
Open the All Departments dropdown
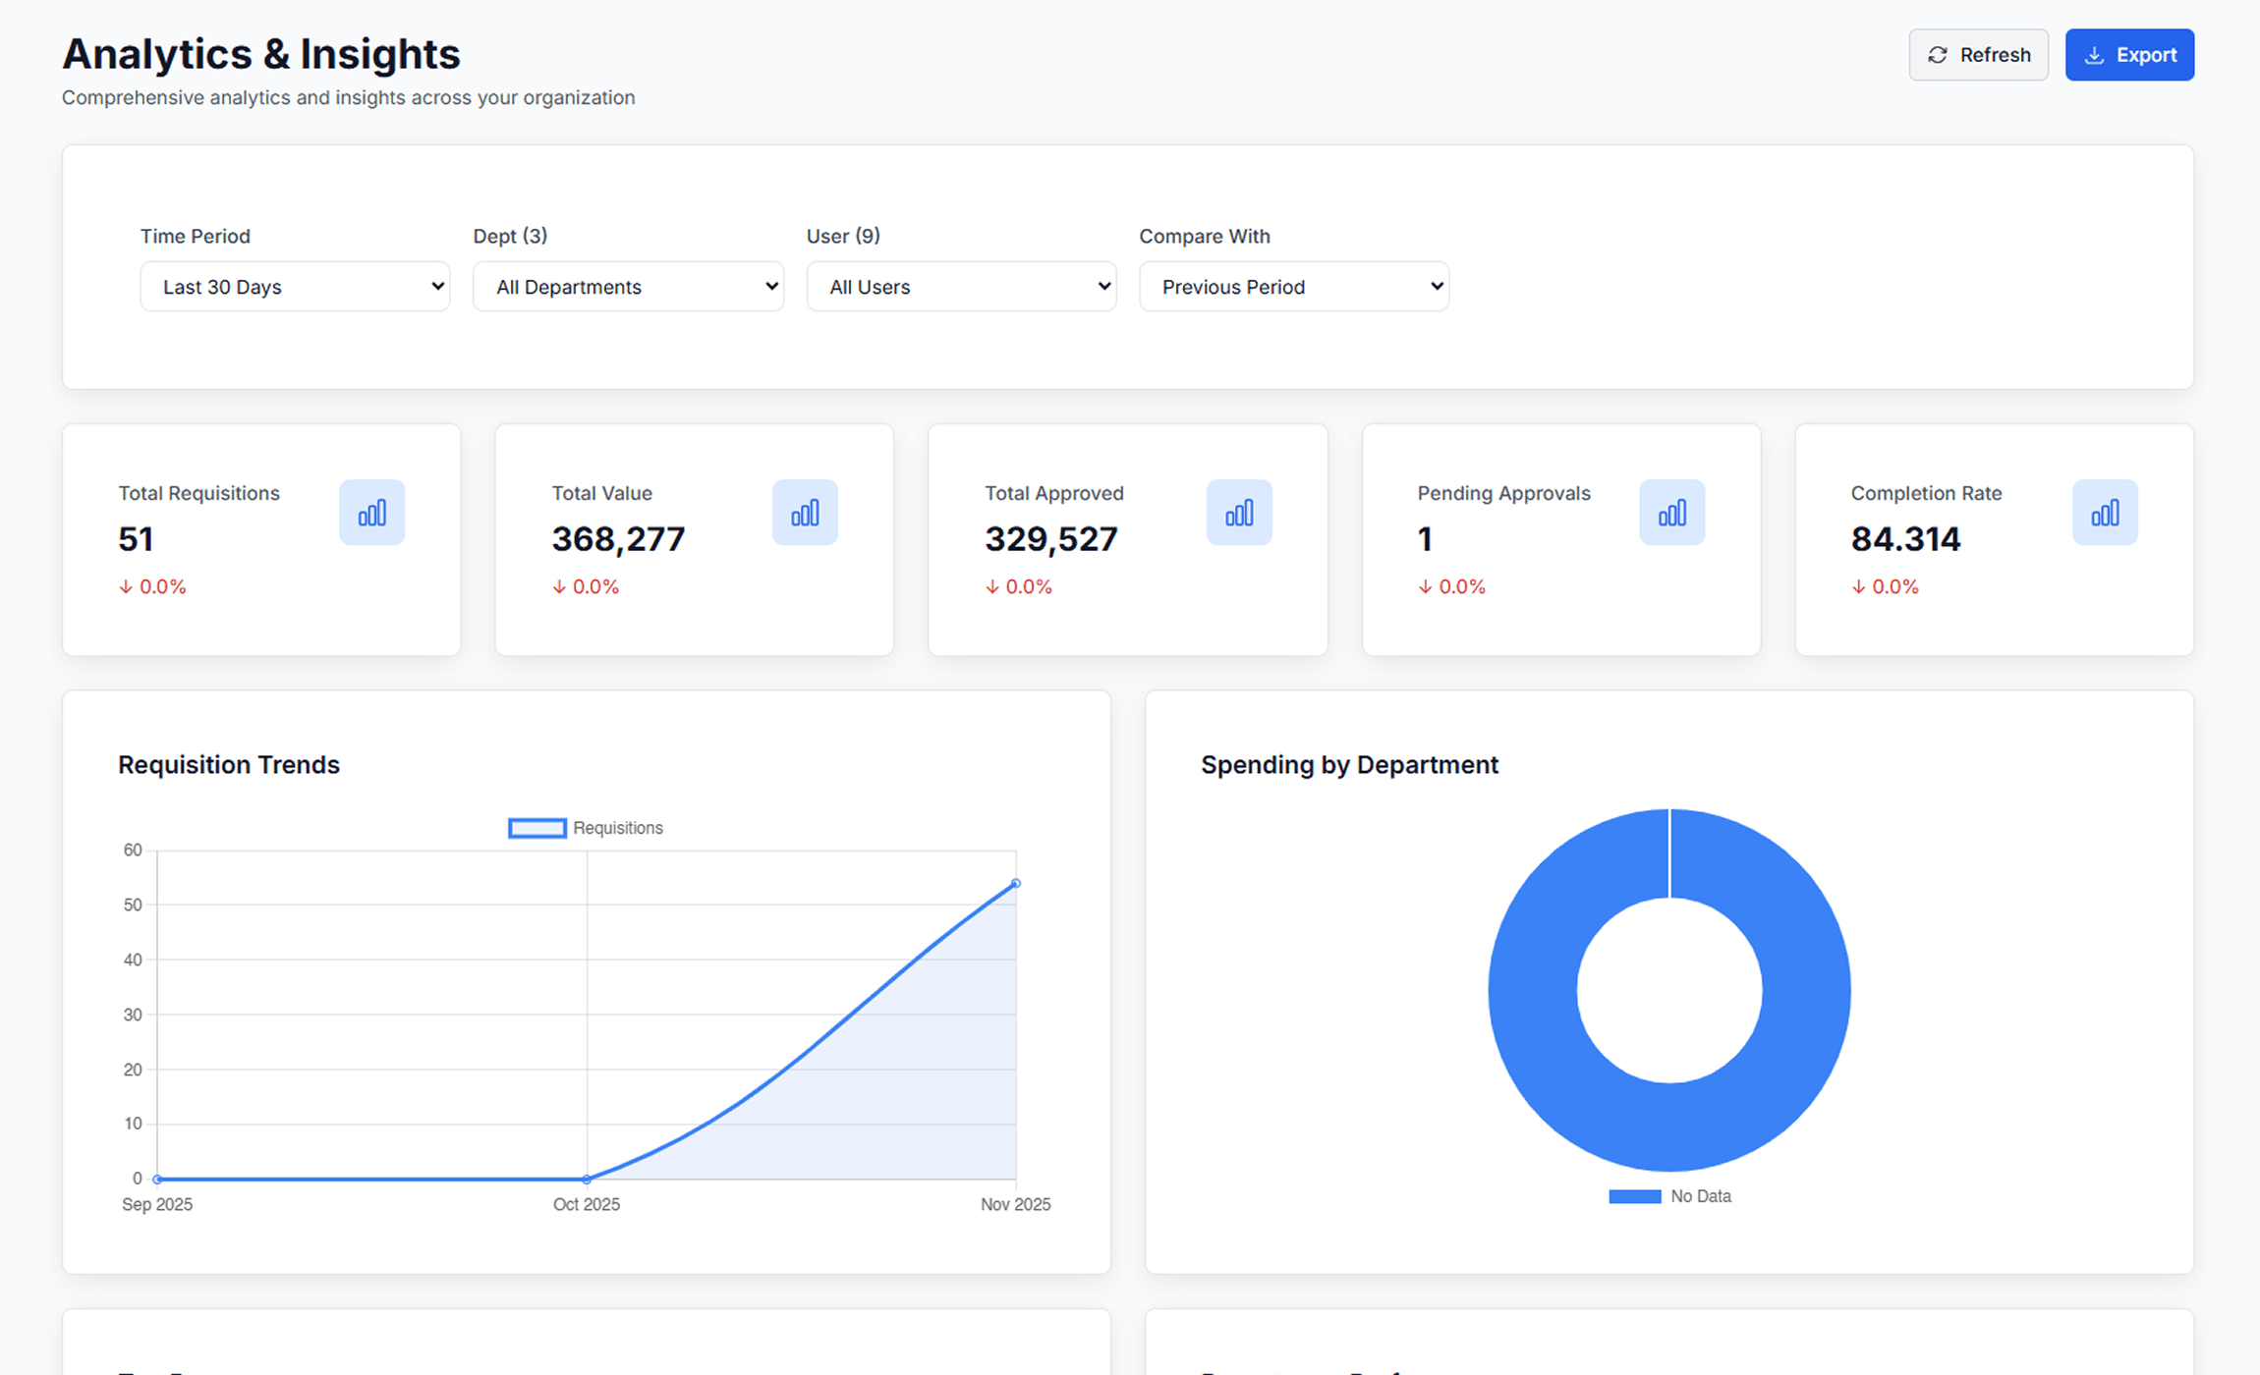tap(628, 286)
